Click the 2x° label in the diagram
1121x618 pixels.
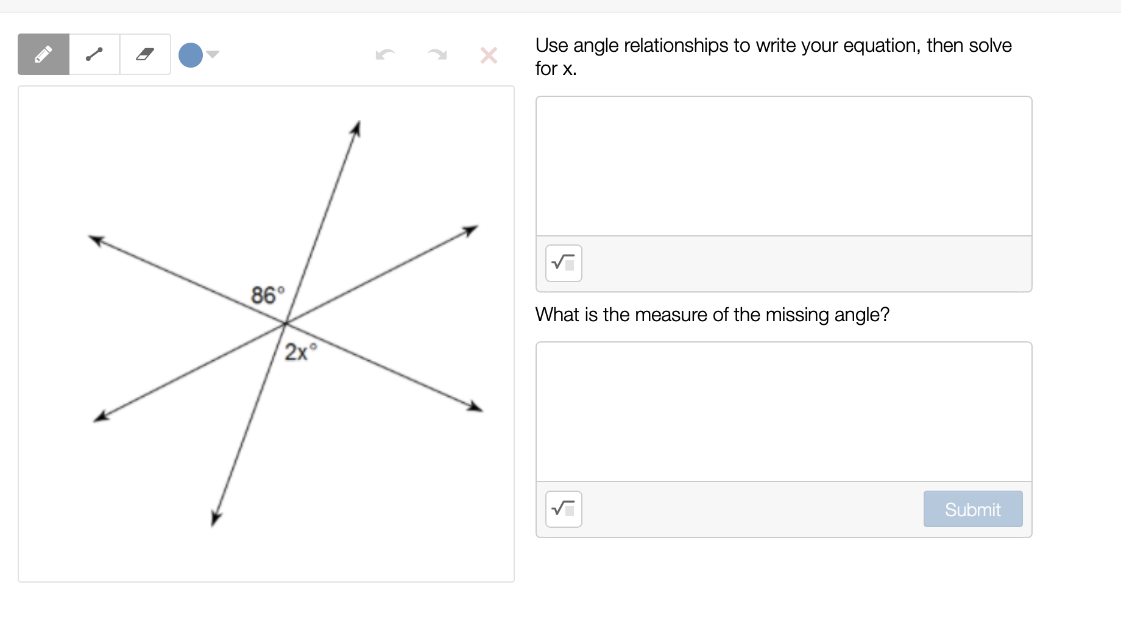299,352
